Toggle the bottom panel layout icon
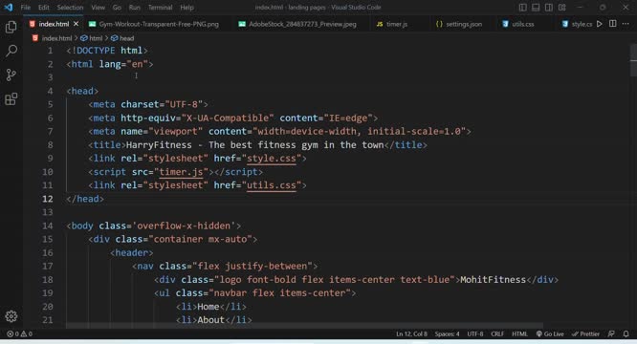 [536, 8]
